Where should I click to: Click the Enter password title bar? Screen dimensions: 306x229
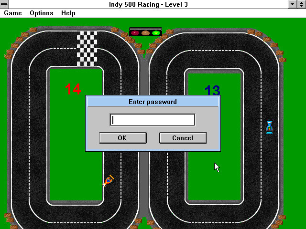(153, 102)
